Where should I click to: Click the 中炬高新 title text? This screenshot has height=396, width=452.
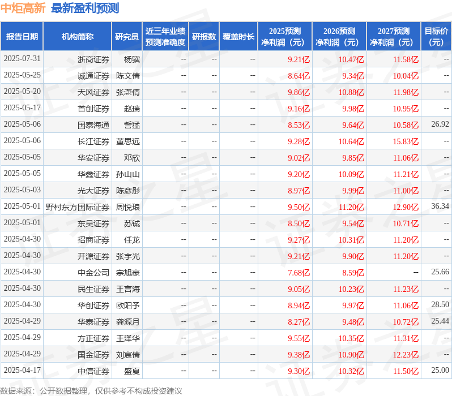23,8
